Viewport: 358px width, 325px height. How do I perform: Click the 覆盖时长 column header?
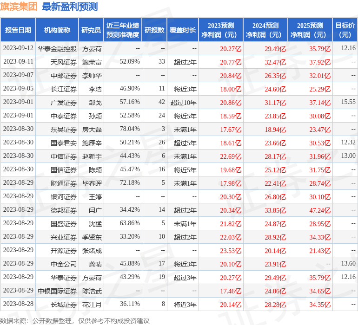pyautogui.click(x=183, y=30)
